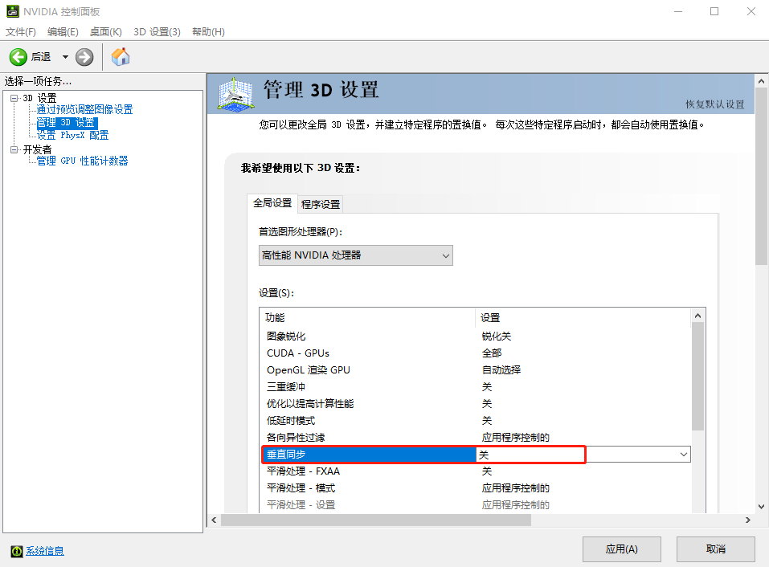Click the 应用(A) button

tap(621, 549)
